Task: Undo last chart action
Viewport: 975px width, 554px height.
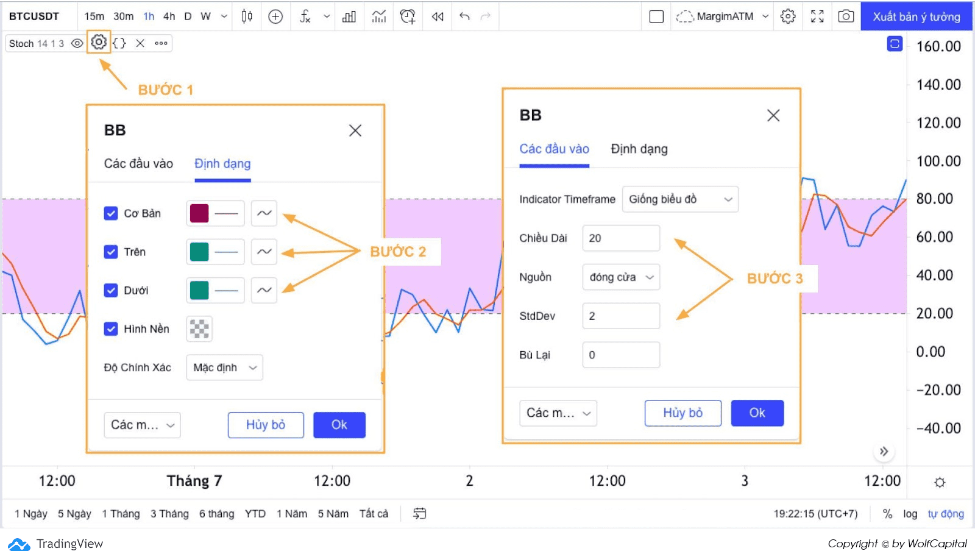Action: pyautogui.click(x=464, y=16)
